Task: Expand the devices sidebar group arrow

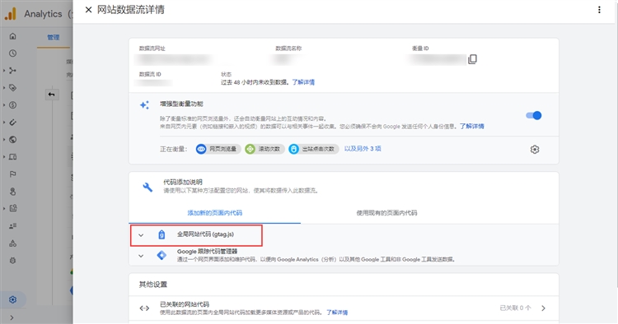Action: (4, 157)
